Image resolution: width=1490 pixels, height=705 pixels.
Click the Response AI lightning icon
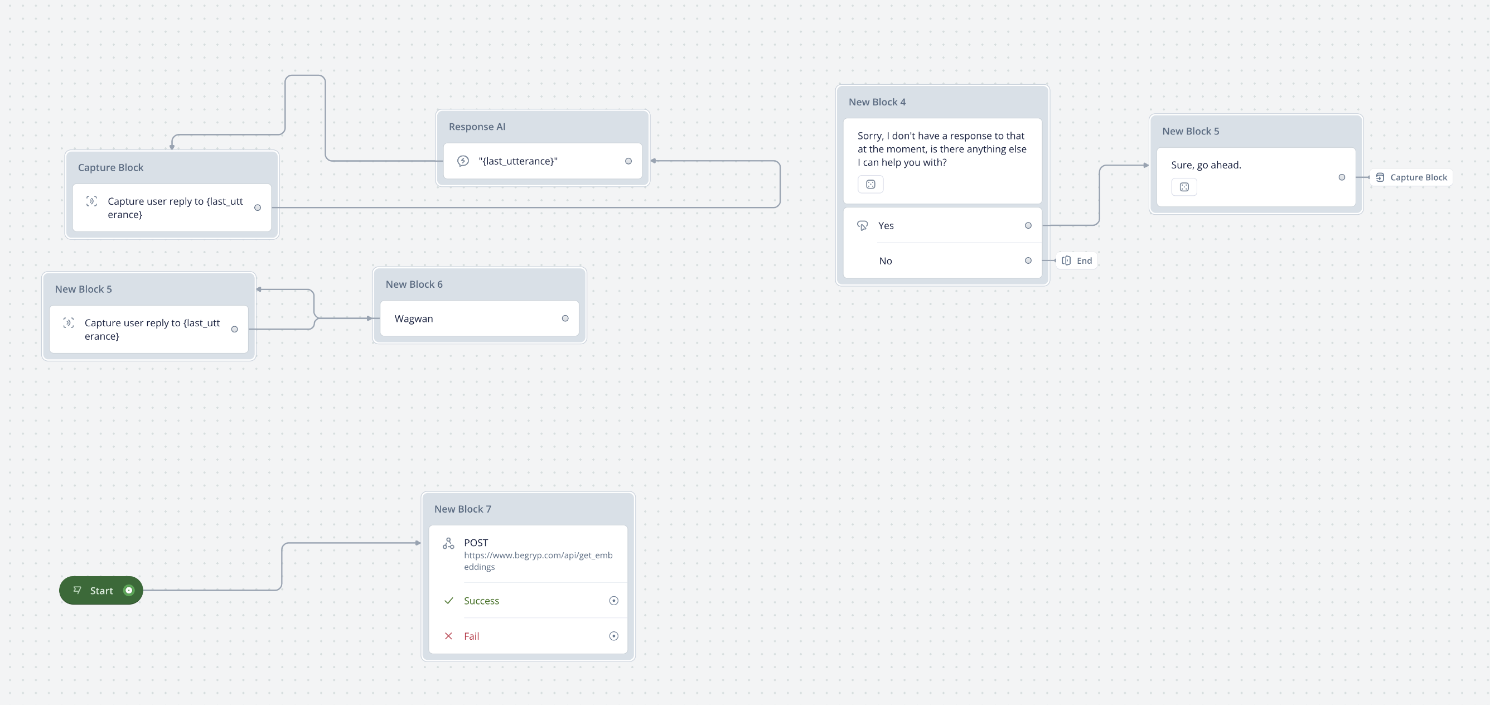tap(463, 161)
